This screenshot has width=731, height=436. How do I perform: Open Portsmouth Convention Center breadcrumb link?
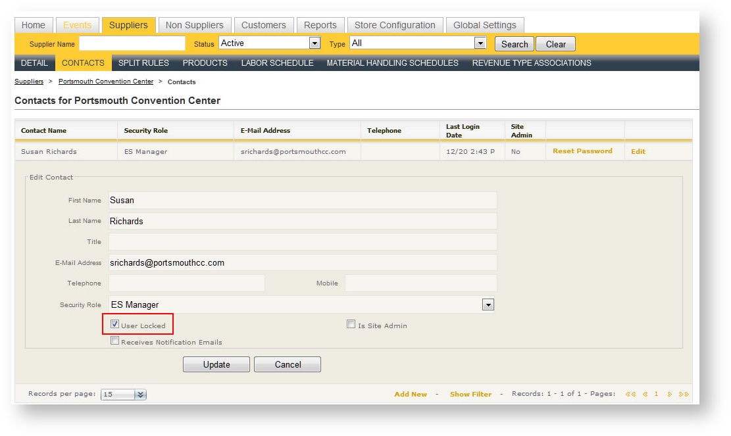[105, 82]
